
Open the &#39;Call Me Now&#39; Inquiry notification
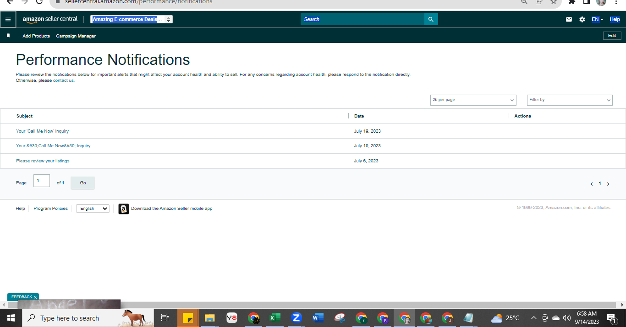[x=53, y=146]
